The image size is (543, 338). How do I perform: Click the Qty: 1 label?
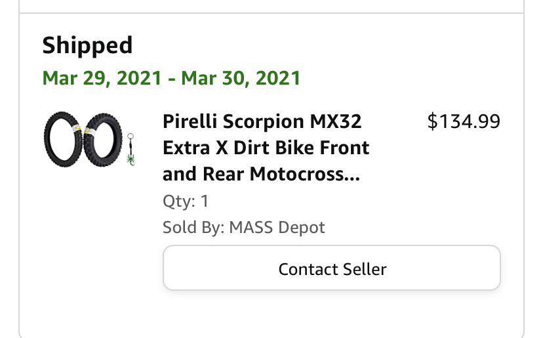pos(186,201)
